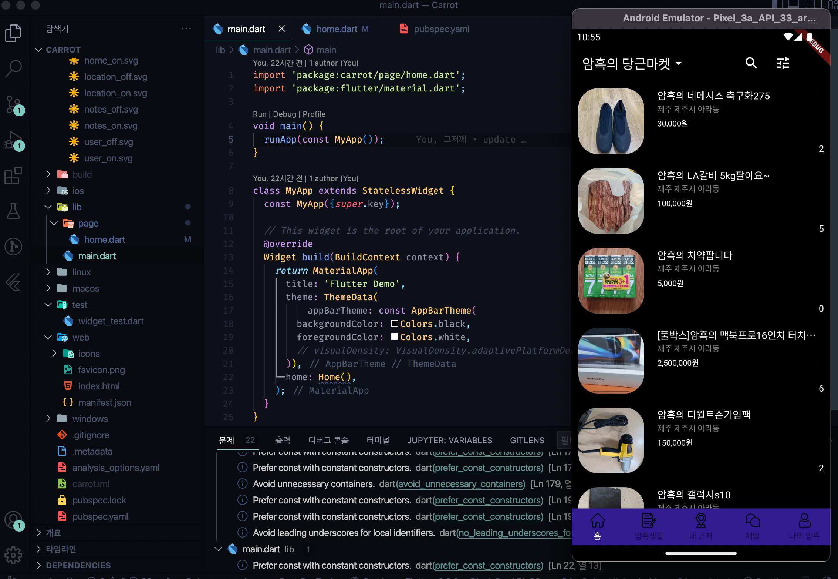Open the 암흑의 당근마켓 location dropdown
Viewport: 838px width, 579px height.
tap(632, 64)
